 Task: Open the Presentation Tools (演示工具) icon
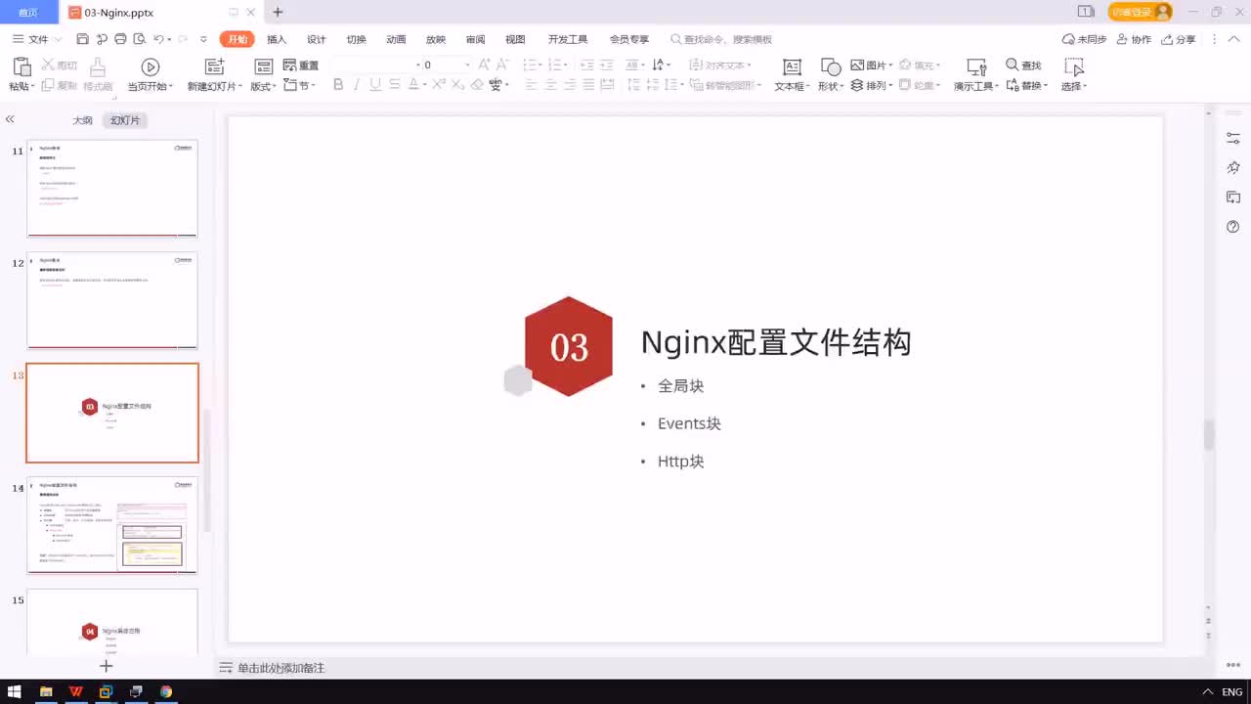click(975, 66)
